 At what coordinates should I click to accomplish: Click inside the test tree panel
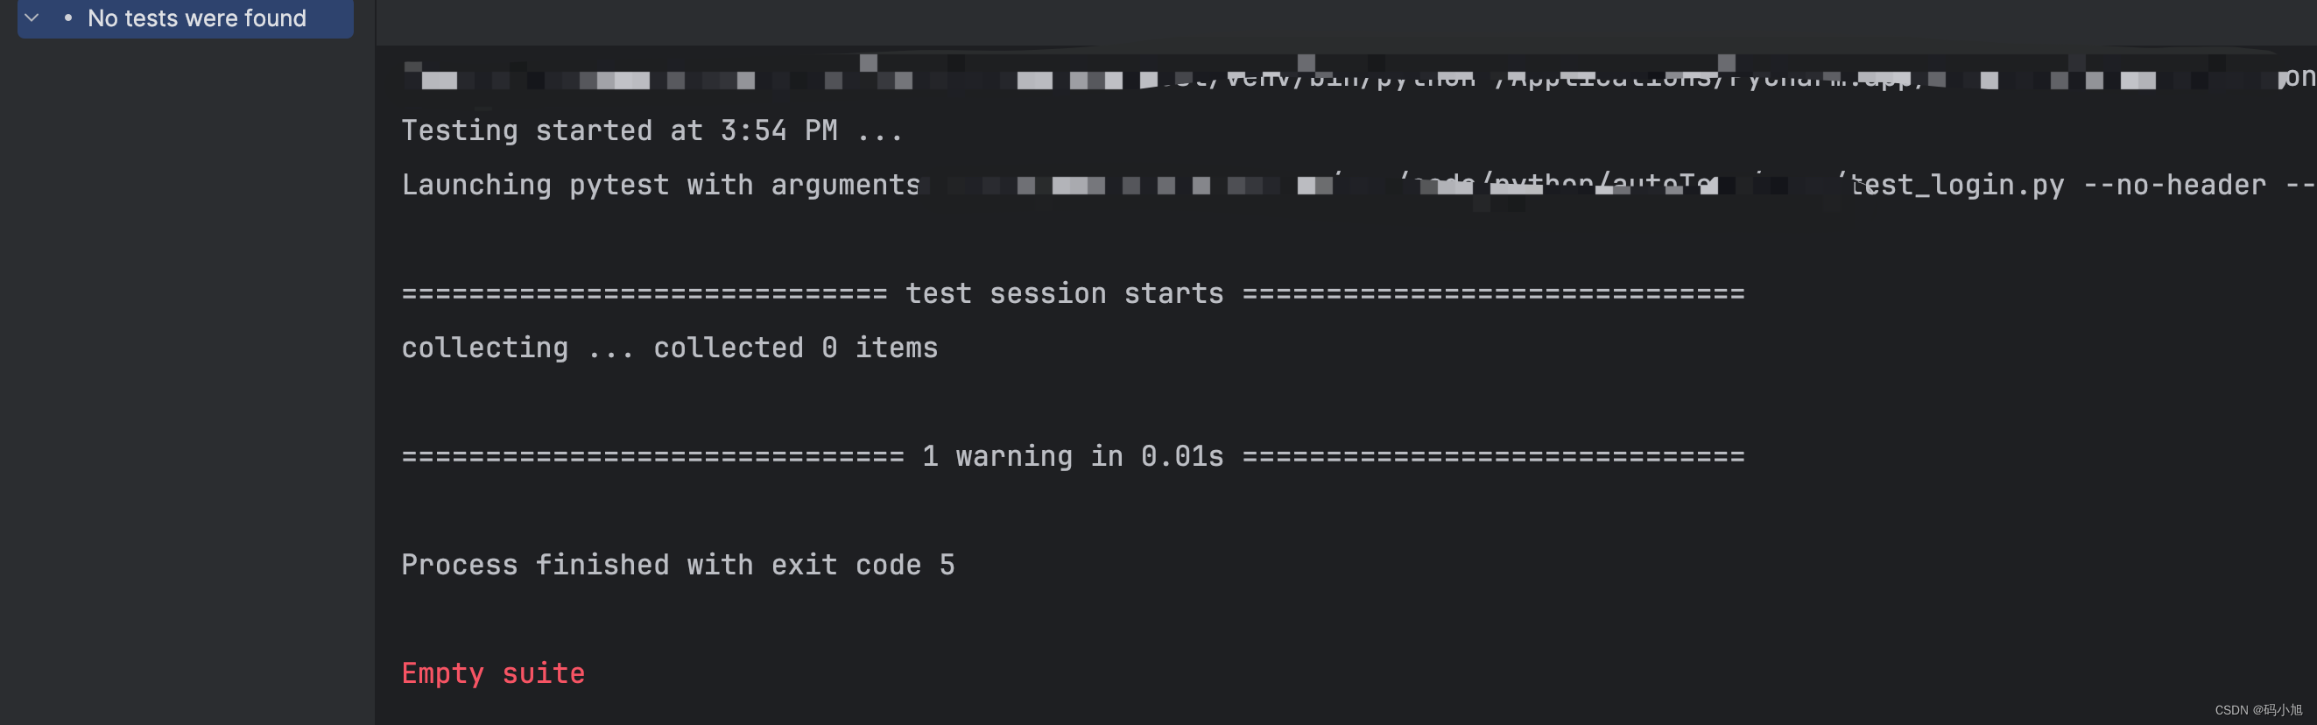coord(180,360)
